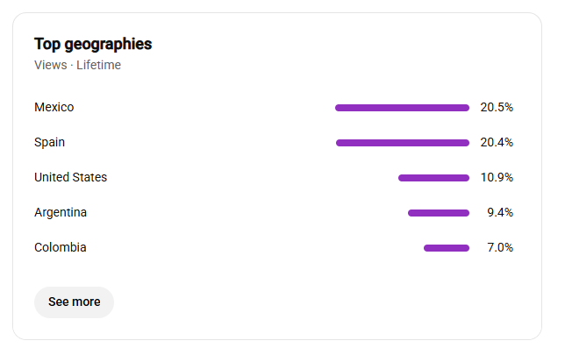Select the Colombia country label
This screenshot has height=348, width=565.
click(x=61, y=247)
